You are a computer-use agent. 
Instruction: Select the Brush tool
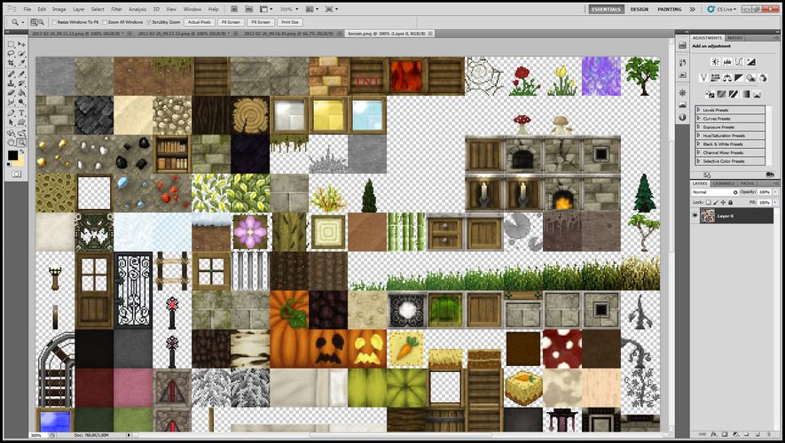coord(21,74)
